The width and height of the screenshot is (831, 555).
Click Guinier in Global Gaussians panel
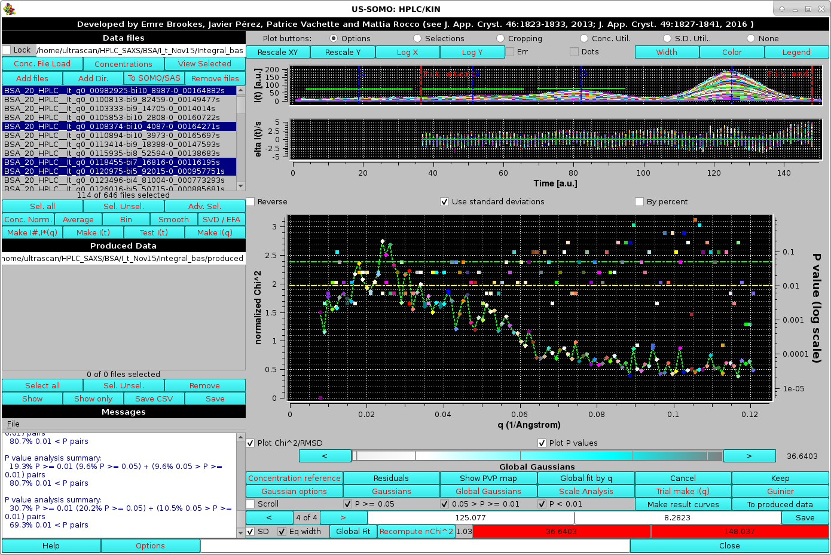(x=780, y=490)
